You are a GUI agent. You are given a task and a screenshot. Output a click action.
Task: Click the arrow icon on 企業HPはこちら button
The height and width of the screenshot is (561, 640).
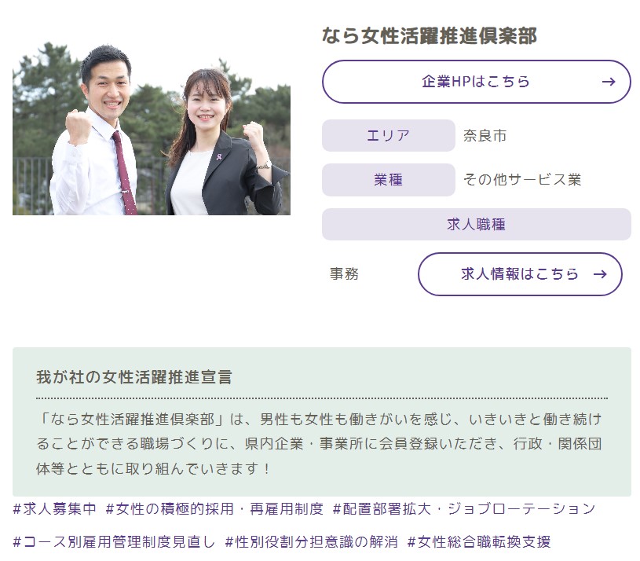click(610, 81)
